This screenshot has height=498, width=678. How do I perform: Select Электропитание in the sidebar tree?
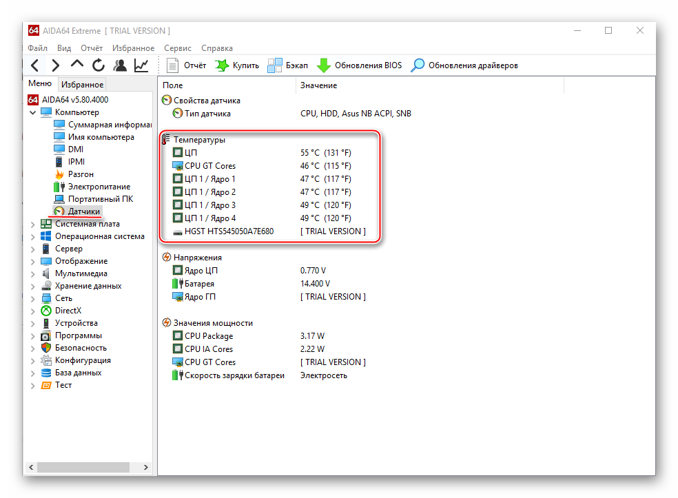[99, 187]
